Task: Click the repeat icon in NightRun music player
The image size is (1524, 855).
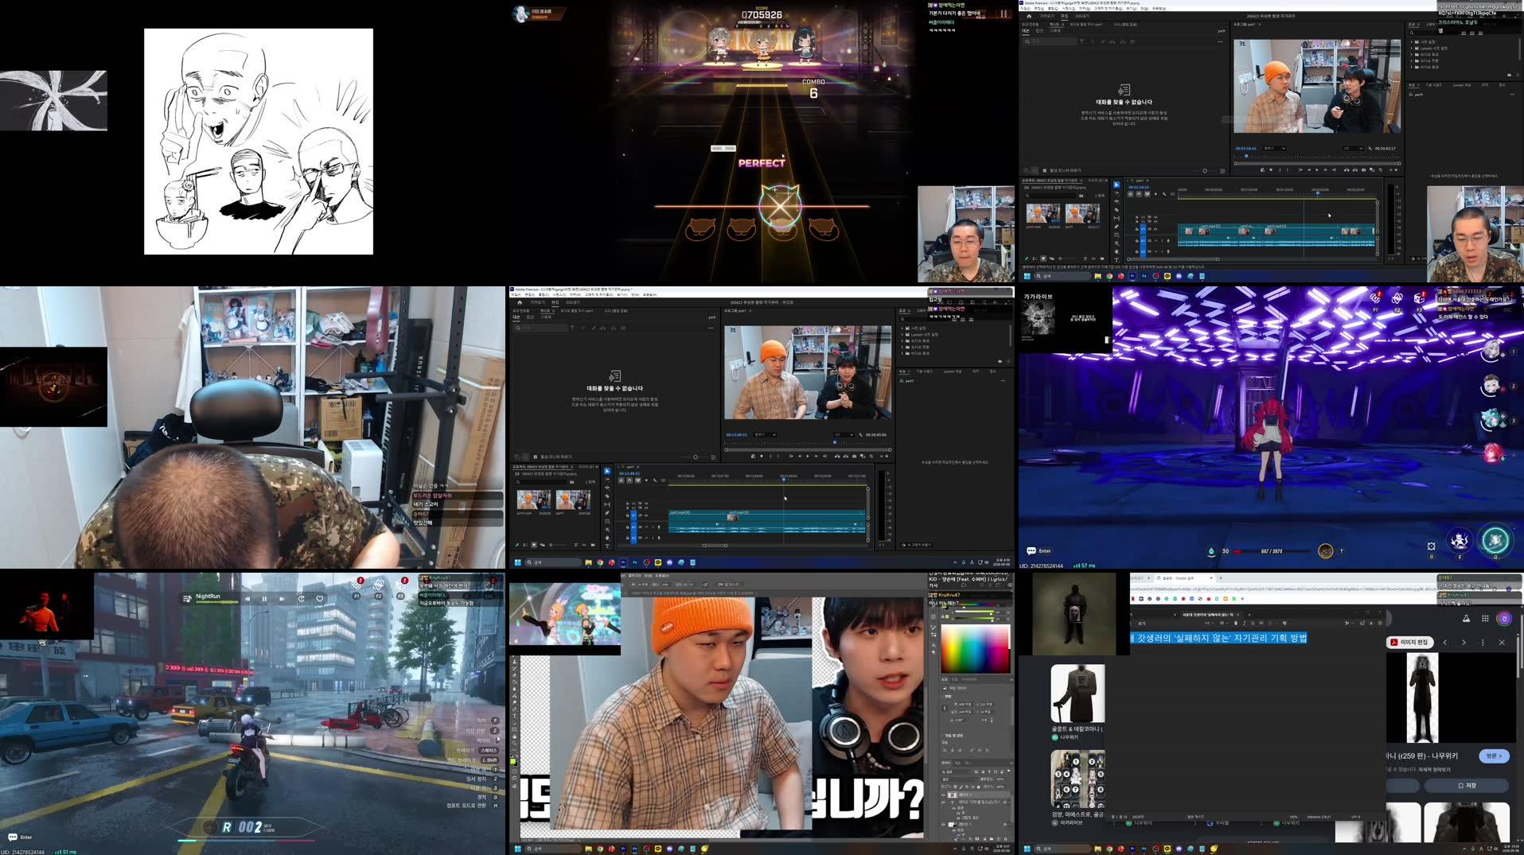Action: coord(301,599)
